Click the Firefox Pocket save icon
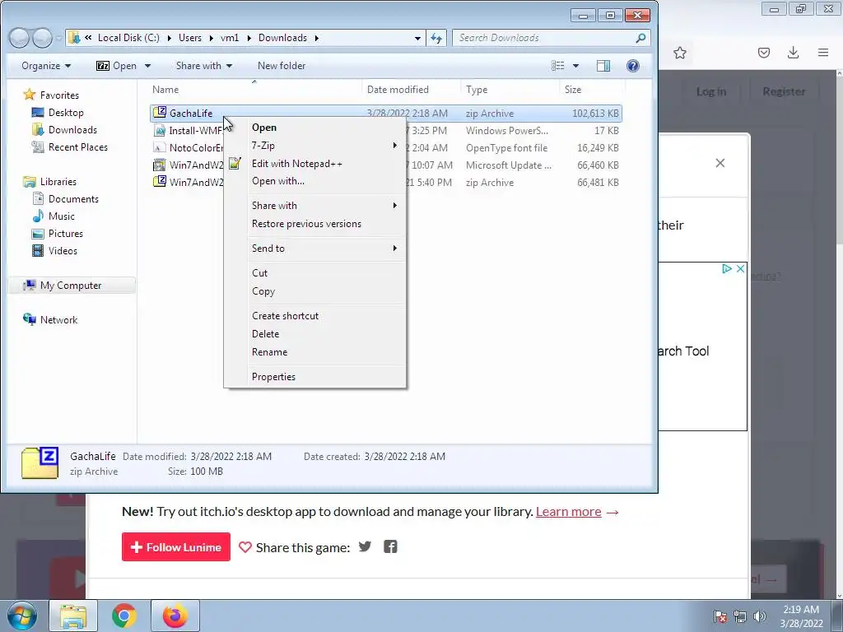The width and height of the screenshot is (843, 632). 764,53
